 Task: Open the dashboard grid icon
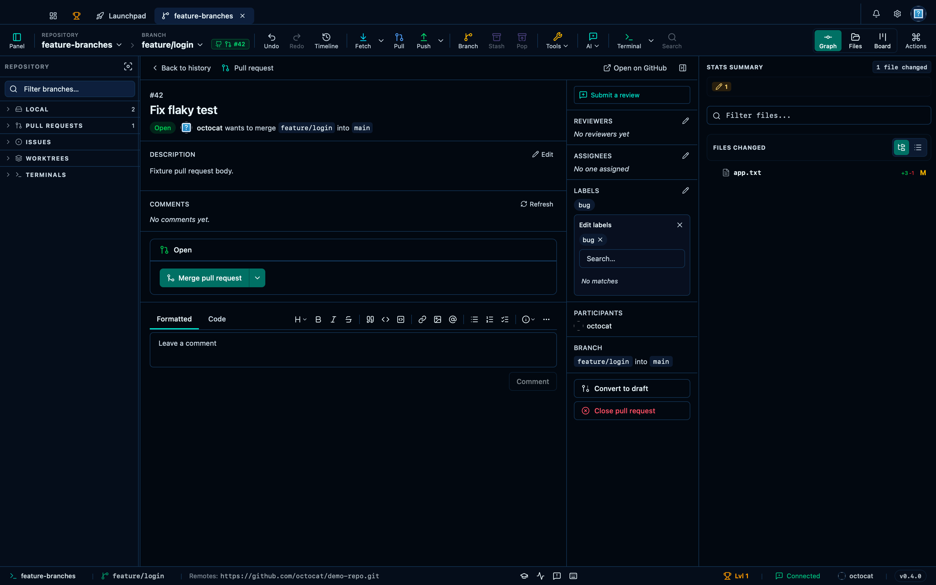point(53,16)
